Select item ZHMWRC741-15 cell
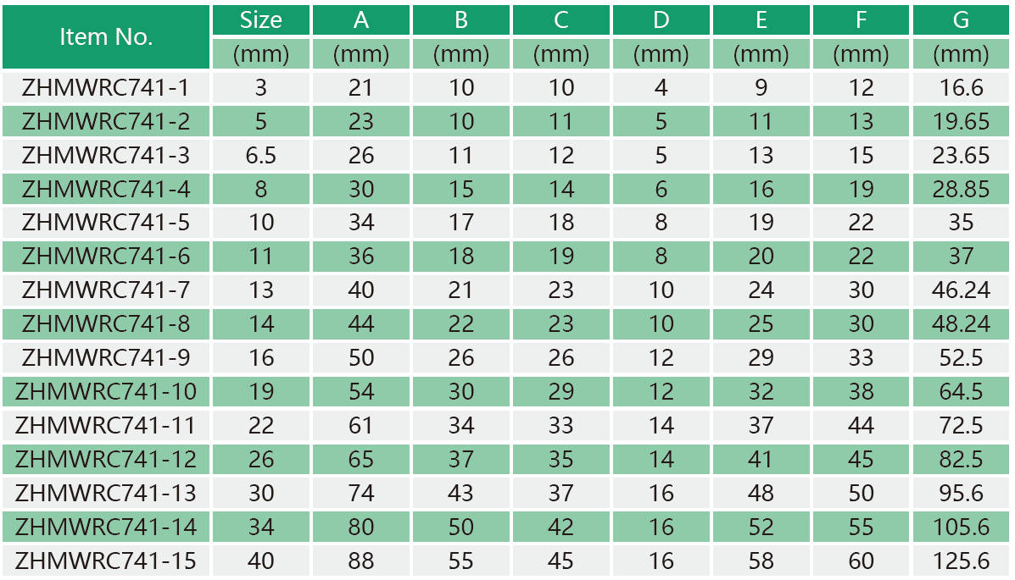This screenshot has width=1015, height=580. click(x=106, y=560)
